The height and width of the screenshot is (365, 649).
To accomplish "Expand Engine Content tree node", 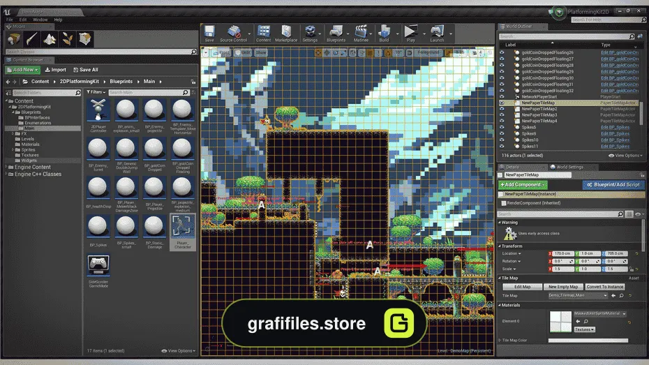I will tap(6, 167).
